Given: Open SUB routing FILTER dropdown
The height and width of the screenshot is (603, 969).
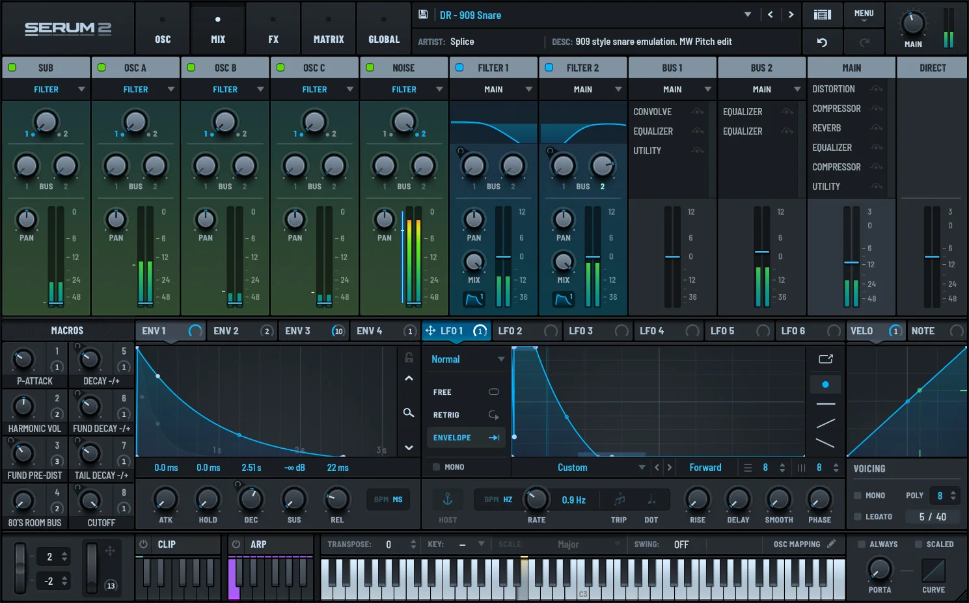Looking at the screenshot, I should coord(46,89).
